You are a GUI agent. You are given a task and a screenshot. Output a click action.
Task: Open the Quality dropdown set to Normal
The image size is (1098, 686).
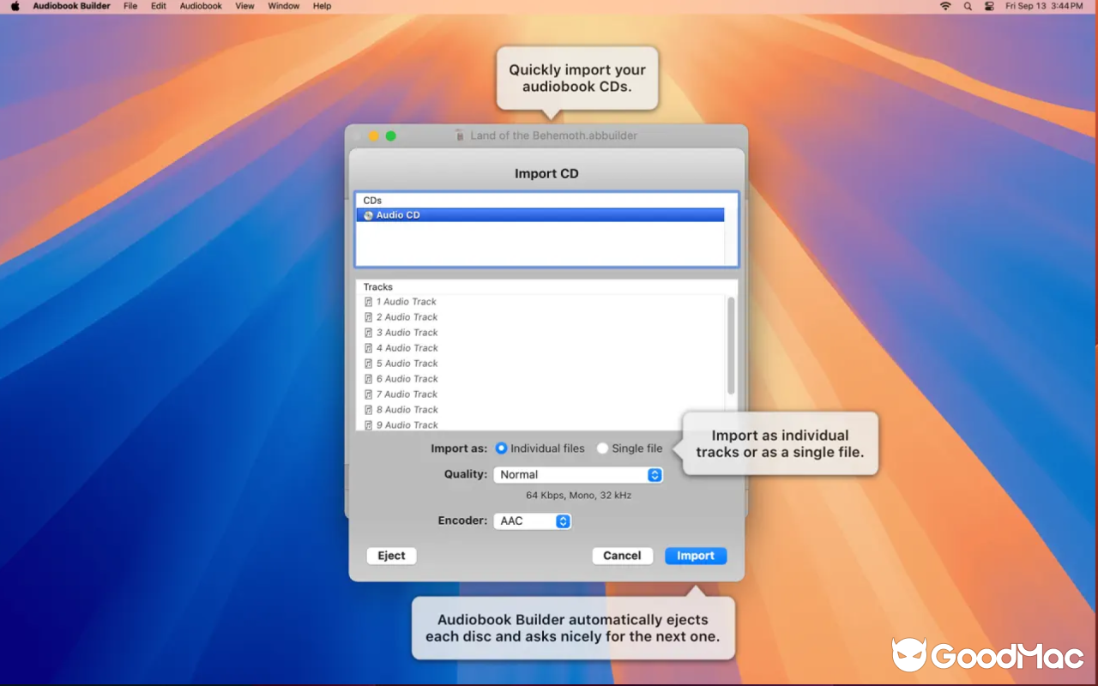(577, 474)
